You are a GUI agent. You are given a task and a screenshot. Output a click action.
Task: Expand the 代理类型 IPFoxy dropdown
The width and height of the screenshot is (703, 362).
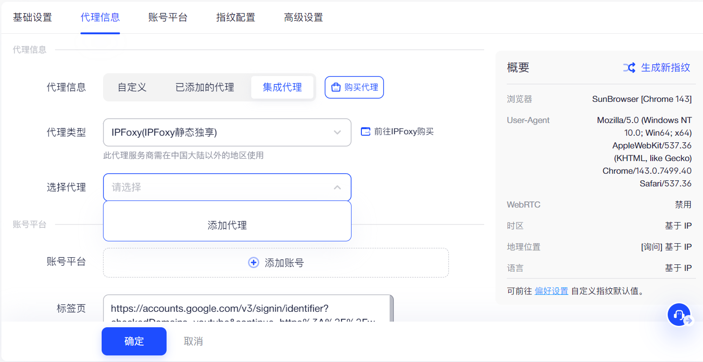pyautogui.click(x=227, y=132)
